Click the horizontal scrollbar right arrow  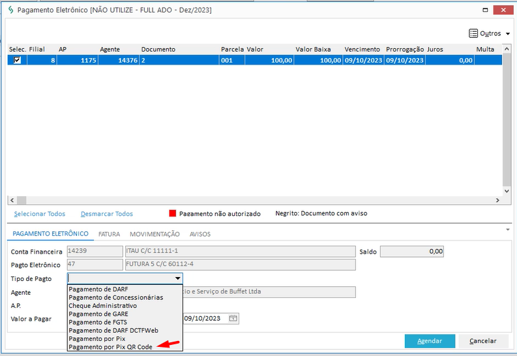497,200
